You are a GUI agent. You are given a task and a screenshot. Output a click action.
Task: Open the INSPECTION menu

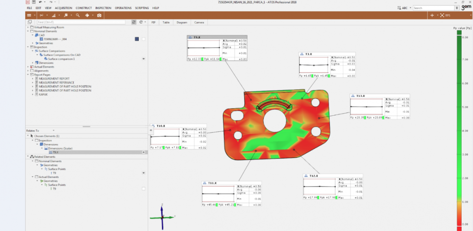[x=103, y=8]
